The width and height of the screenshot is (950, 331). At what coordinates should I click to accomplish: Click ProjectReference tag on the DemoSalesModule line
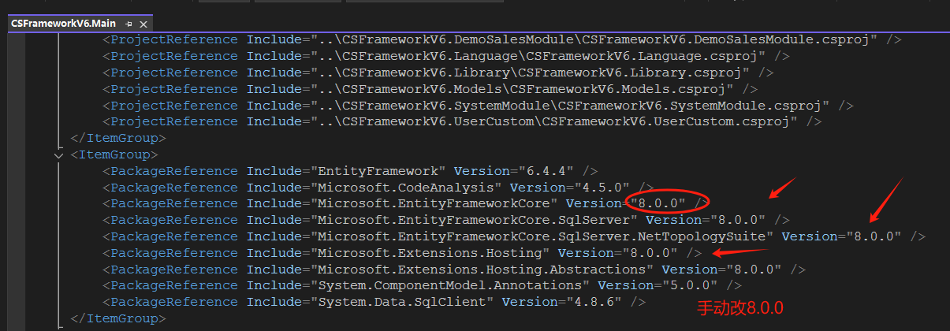point(173,39)
